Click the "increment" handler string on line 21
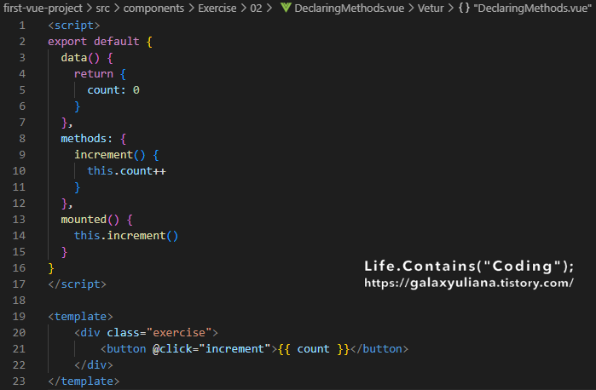 tap(234, 349)
